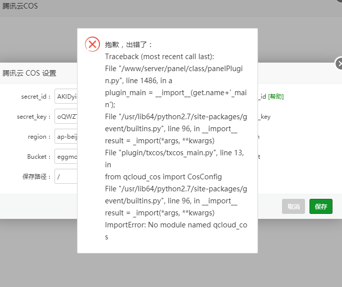The height and width of the screenshot is (287, 342).
Task: Close the Tencent COS settings dialog
Action: point(338,63)
